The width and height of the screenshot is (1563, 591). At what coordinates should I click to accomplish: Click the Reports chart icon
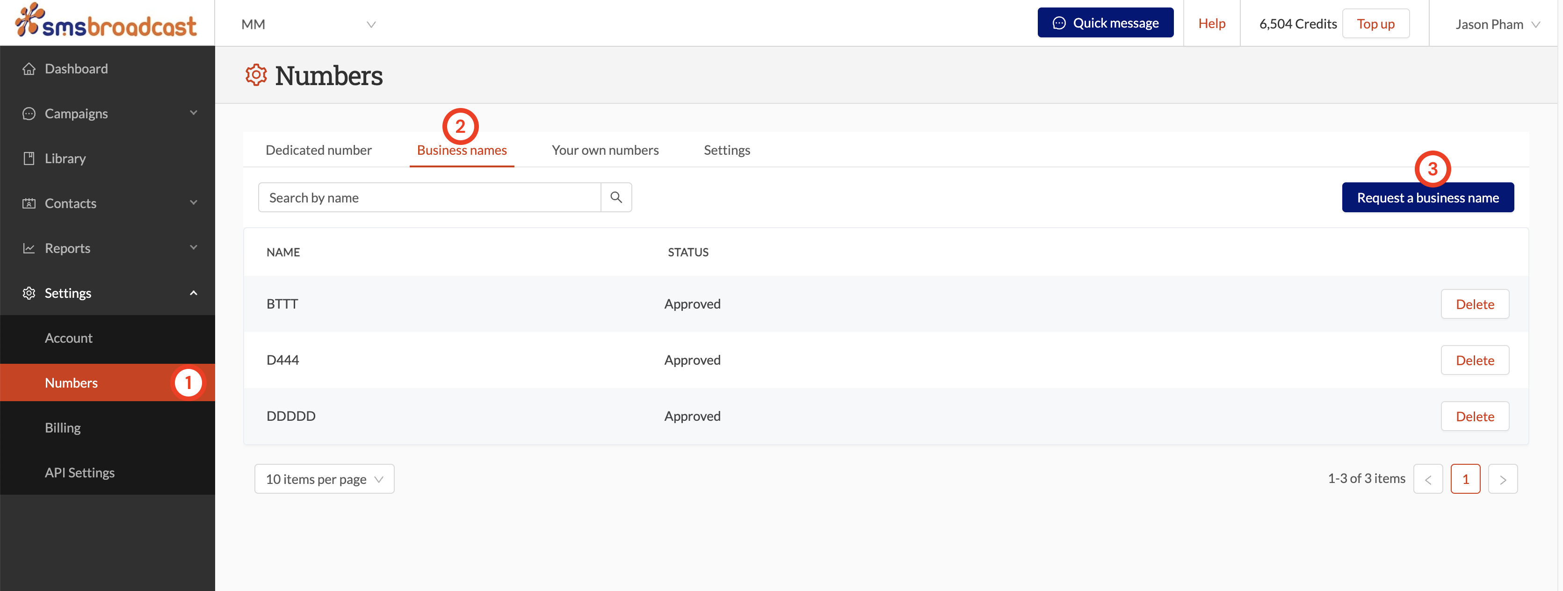29,248
